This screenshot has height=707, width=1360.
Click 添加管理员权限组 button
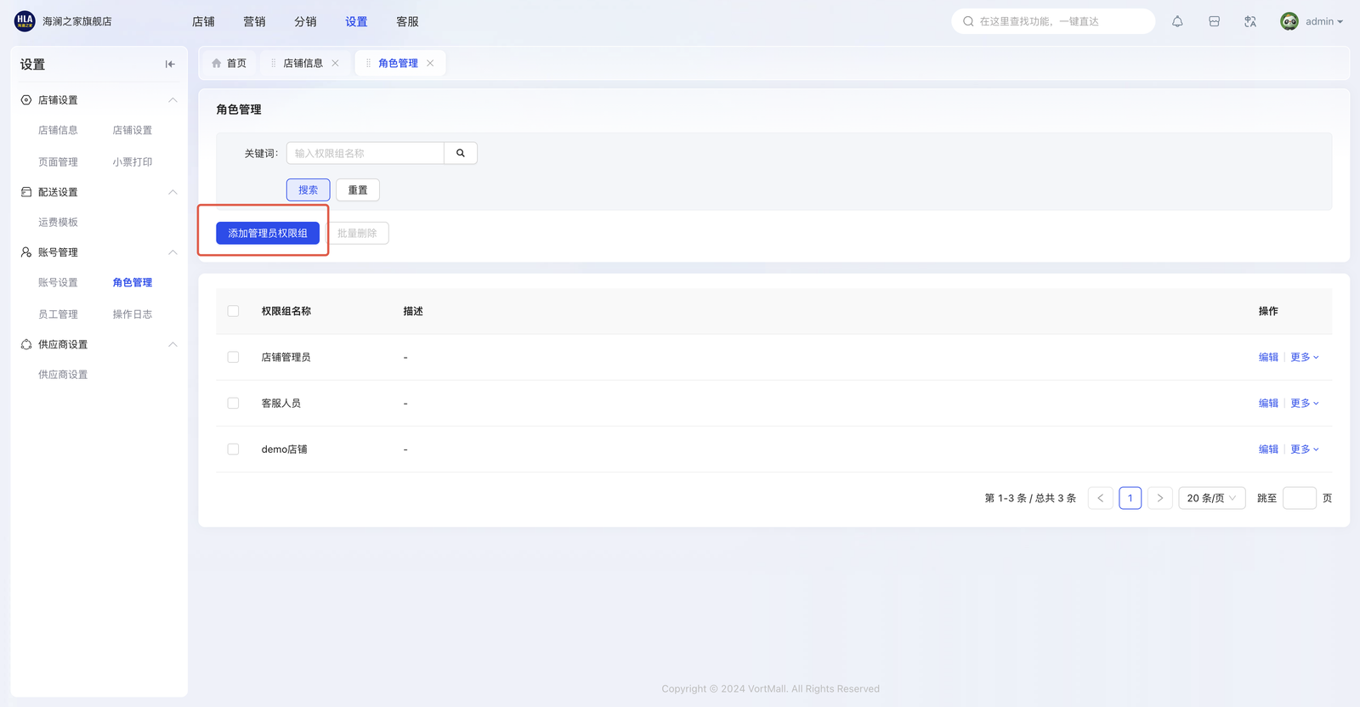tap(268, 233)
